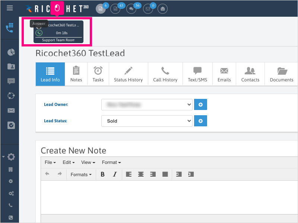Viewport: 298px width, 223px height.
Task: Click the large settings gear in sidebar
Action: point(11,157)
